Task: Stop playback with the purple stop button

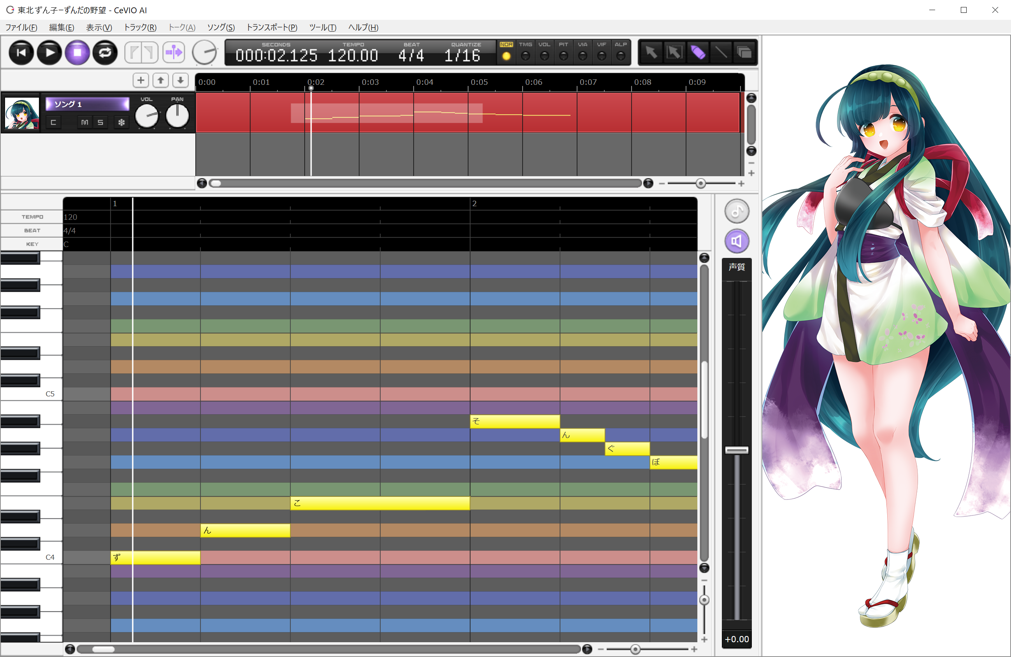Action: pyautogui.click(x=77, y=53)
